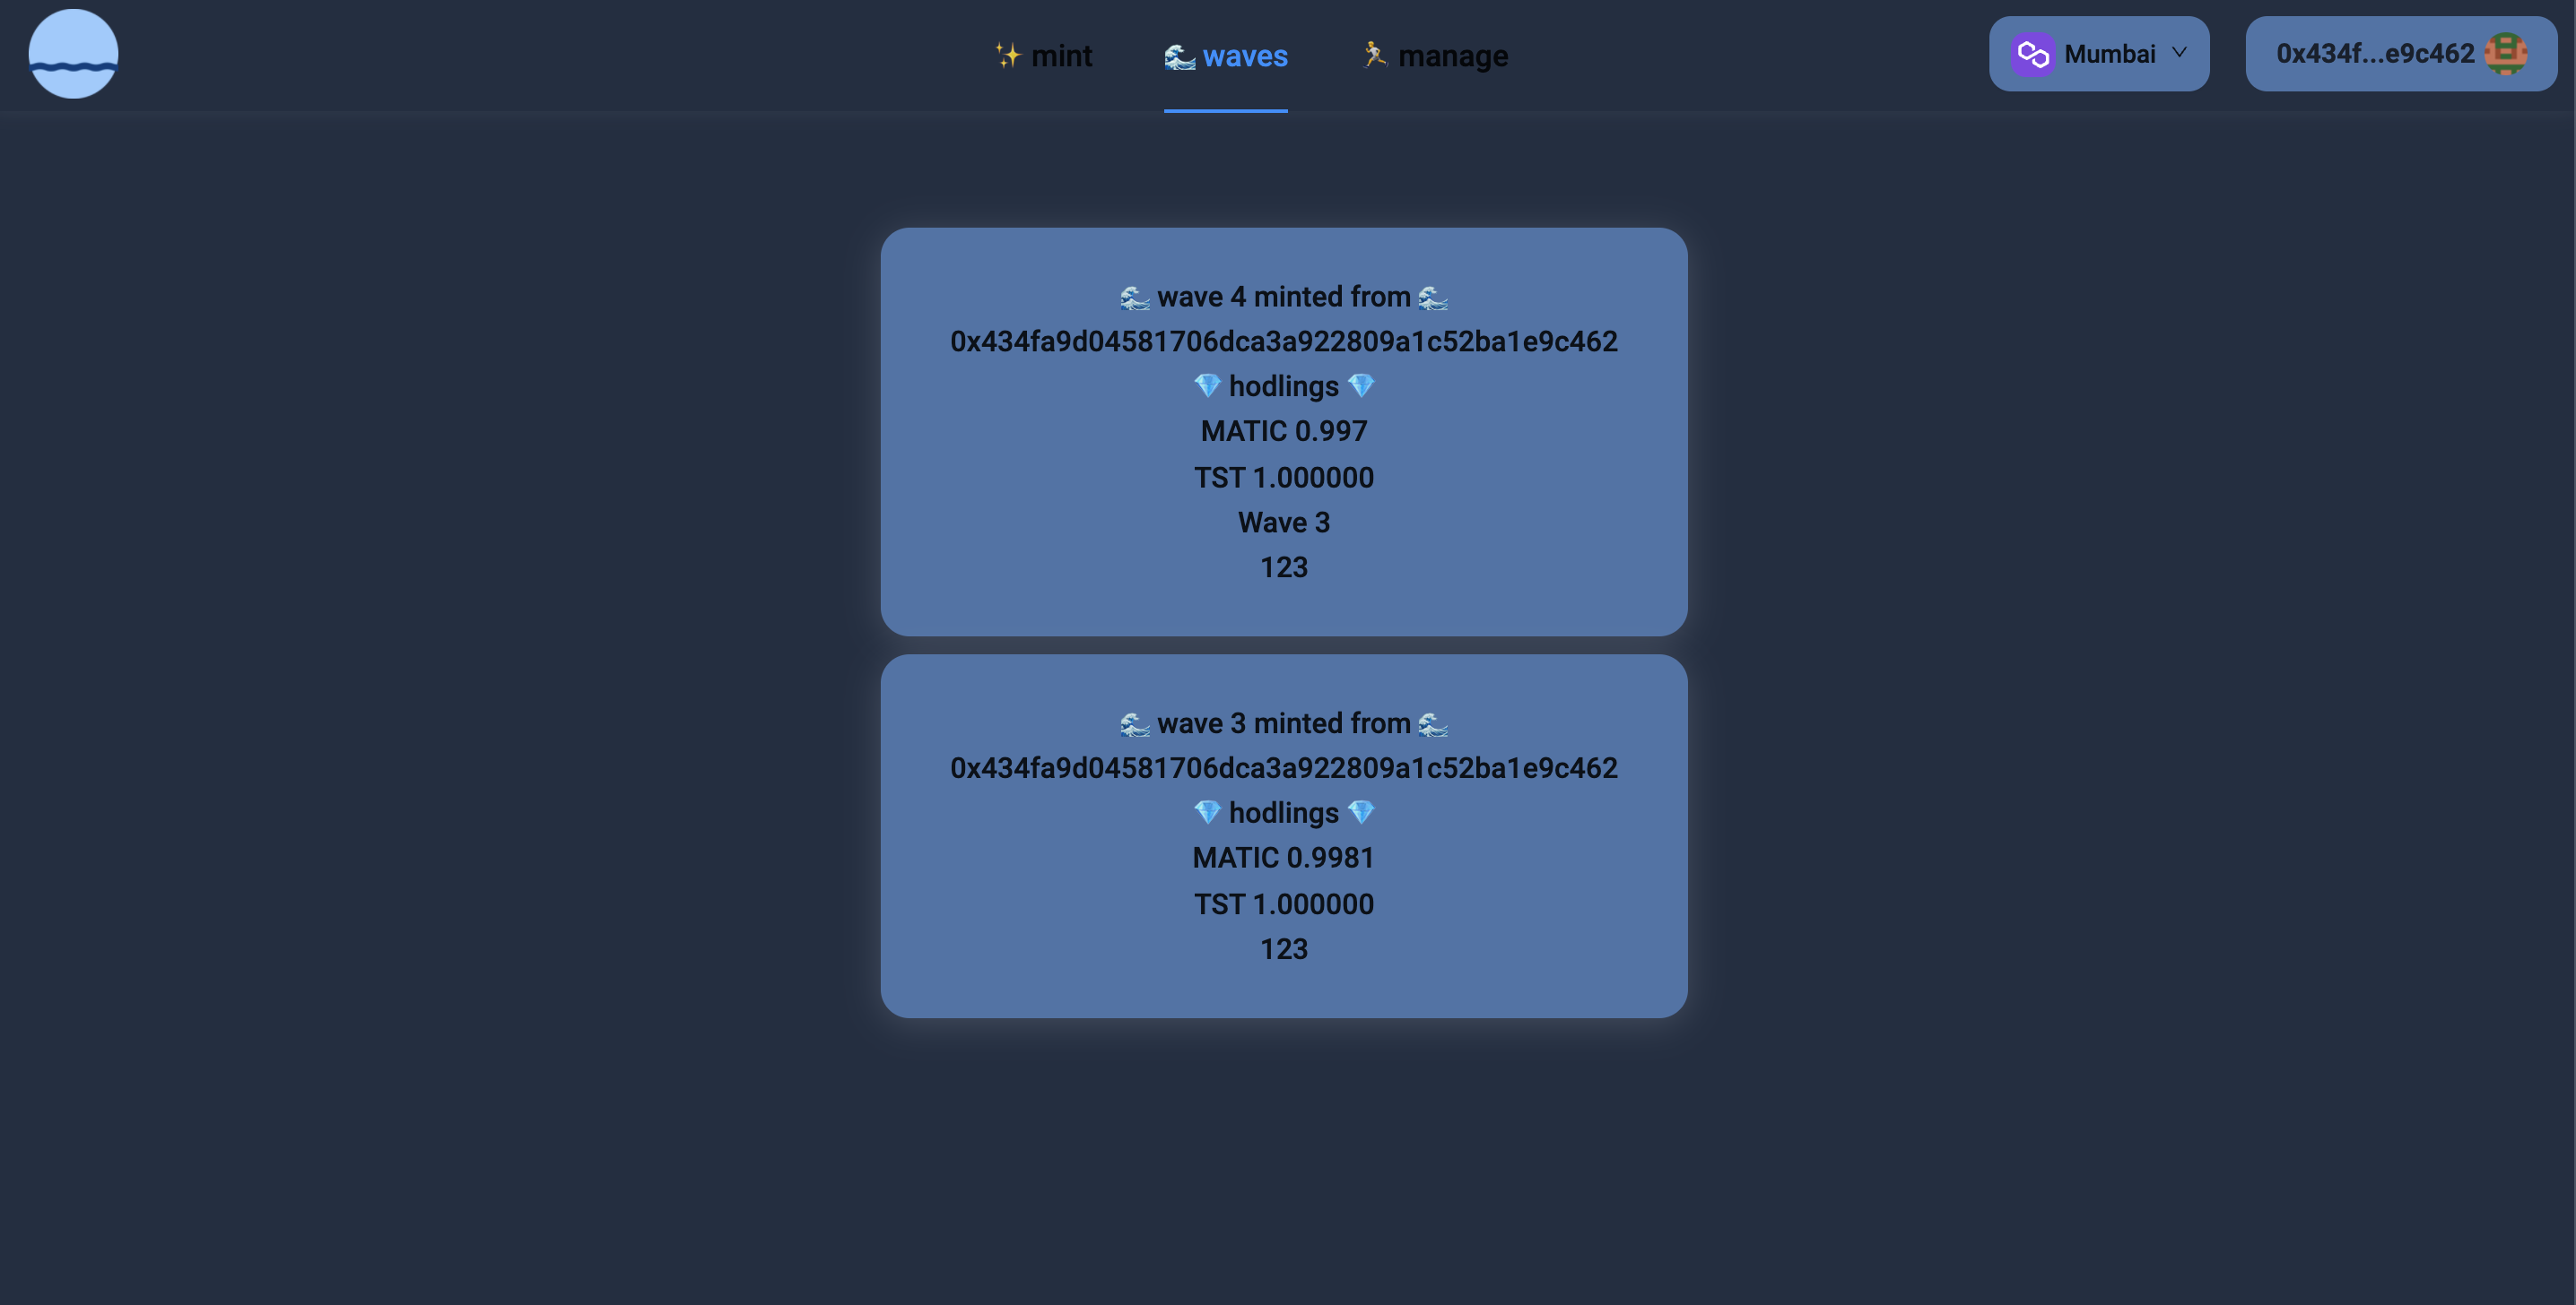
Task: Select the wallet address in wave 4 card
Action: [1284, 341]
